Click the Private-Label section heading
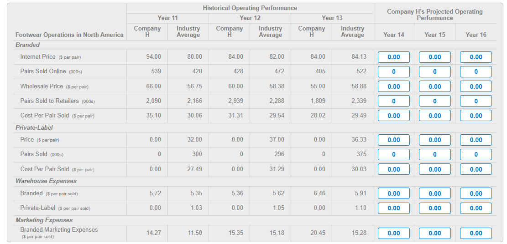Viewport: 507px width, 244px height. click(x=34, y=128)
